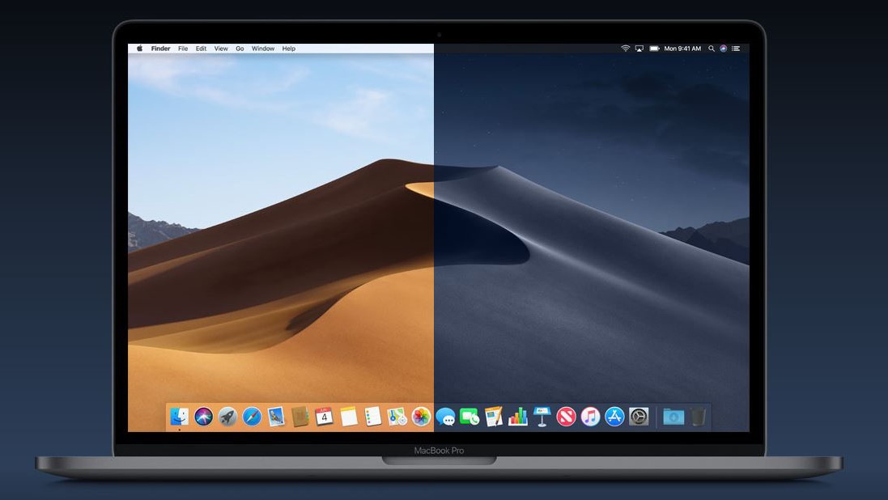Open Messages app in the Dock
Viewport: 888px width, 500px height.
tap(445, 417)
